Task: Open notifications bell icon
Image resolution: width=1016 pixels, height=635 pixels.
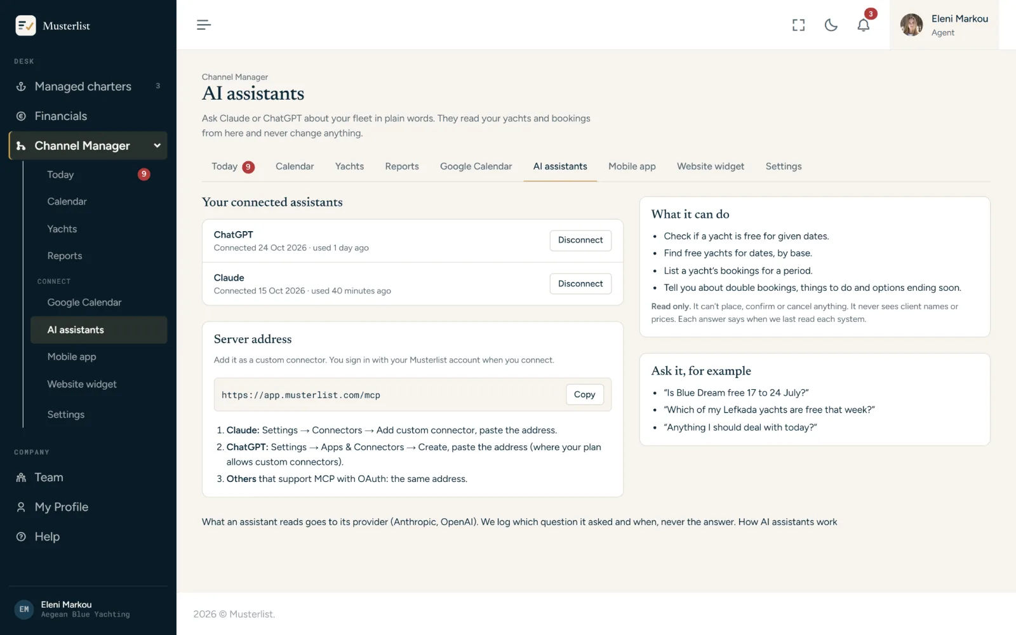Action: (863, 25)
